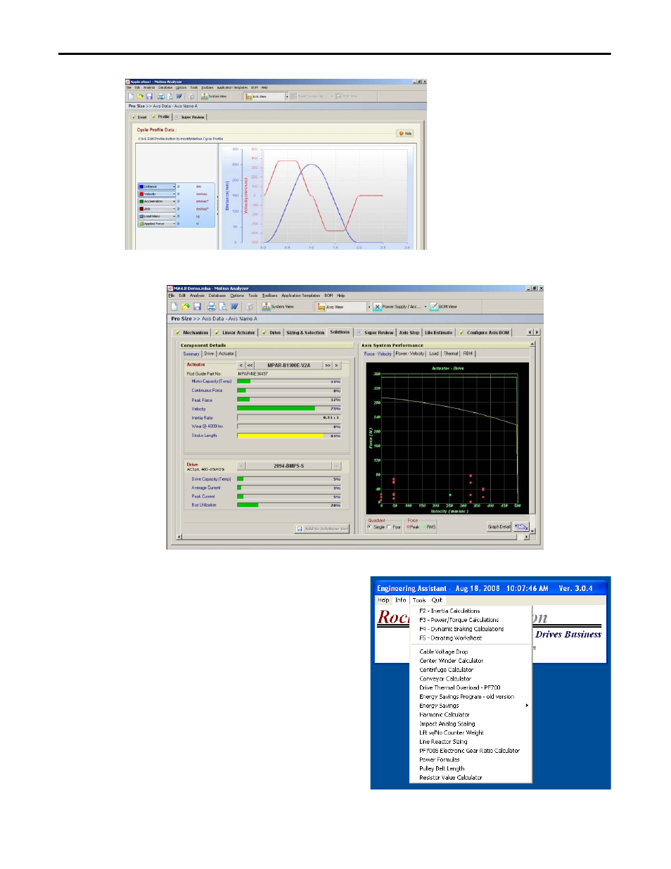Open the Axis View dropdown in Solutions window
This screenshot has width=671, height=869.
click(x=369, y=307)
